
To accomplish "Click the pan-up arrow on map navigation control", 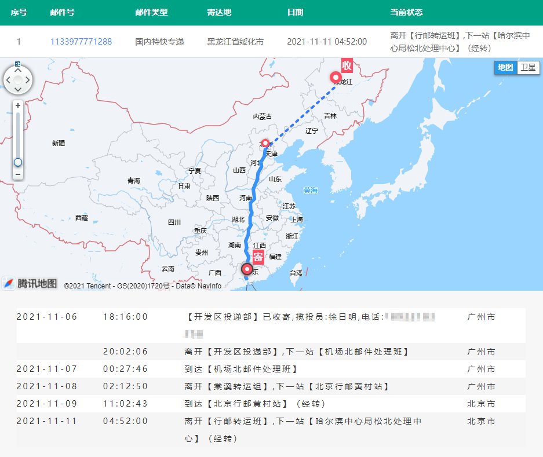I will pyautogui.click(x=17, y=71).
